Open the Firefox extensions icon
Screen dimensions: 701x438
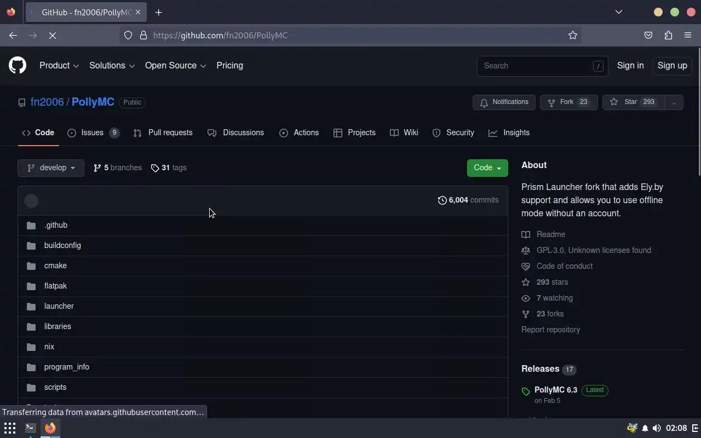[668, 35]
